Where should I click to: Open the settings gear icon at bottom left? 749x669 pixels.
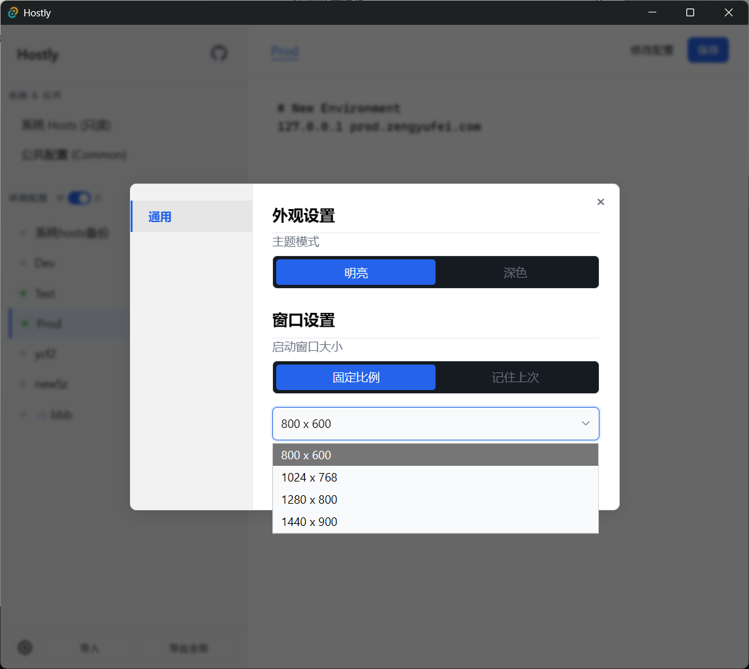[x=24, y=647]
